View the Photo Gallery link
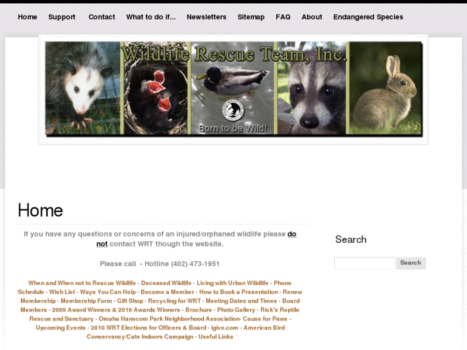 (236, 310)
